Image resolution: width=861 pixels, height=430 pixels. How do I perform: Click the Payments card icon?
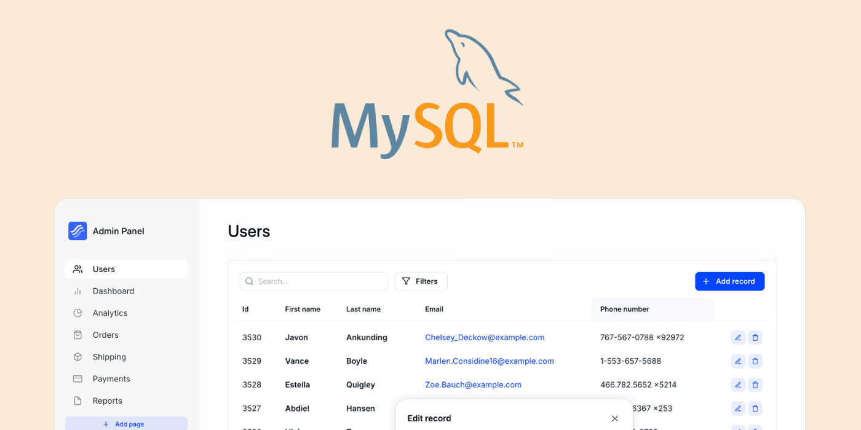[x=77, y=379]
